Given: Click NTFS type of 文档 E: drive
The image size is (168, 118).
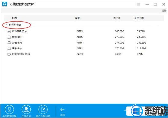Looking at the screenshot, I should (x=80, y=43).
